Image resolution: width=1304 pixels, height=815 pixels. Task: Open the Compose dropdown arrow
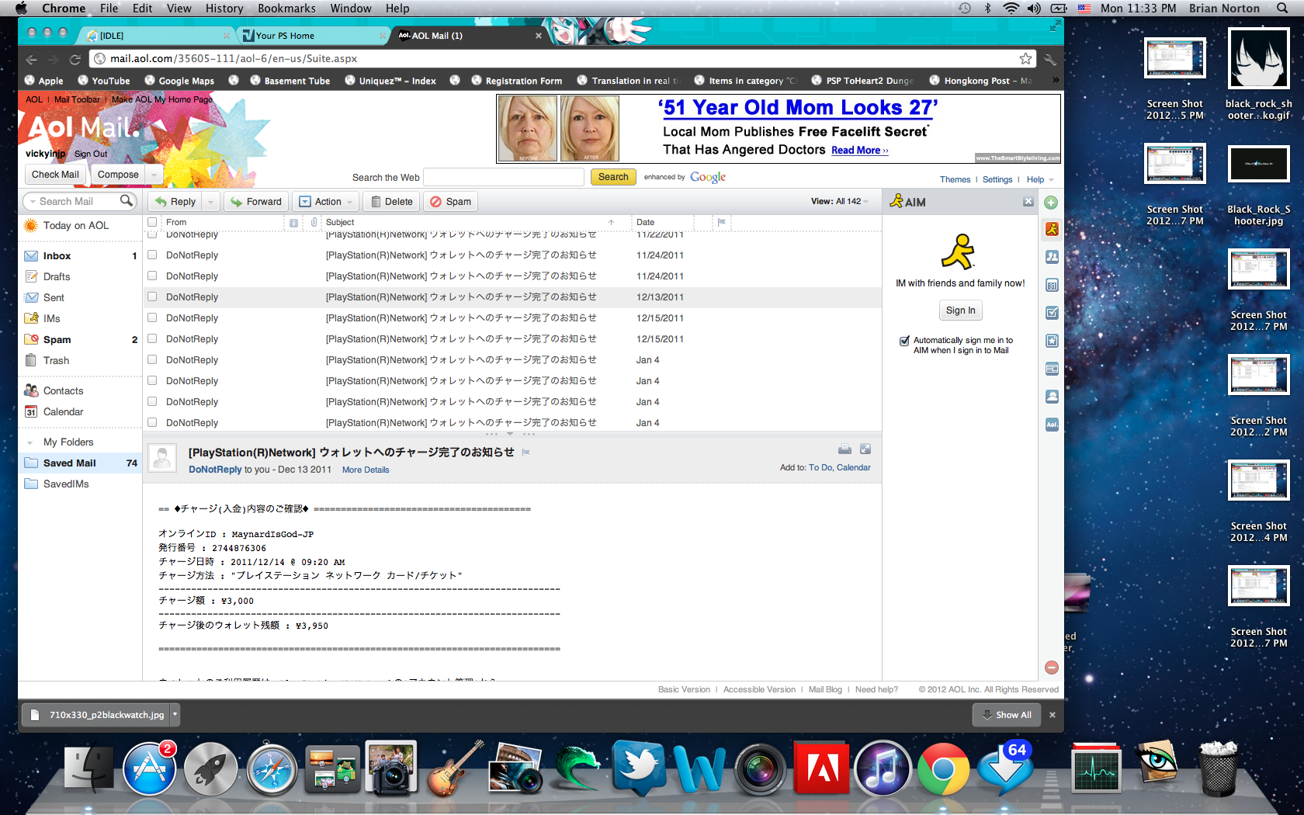click(154, 175)
